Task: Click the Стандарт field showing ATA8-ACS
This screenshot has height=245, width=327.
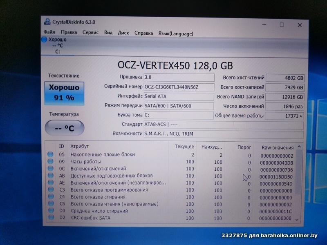Action: (224, 125)
